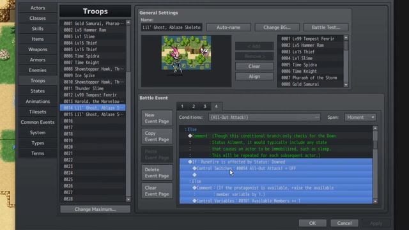Click Delete Event Page button
The height and width of the screenshot is (230, 409).
click(x=157, y=172)
